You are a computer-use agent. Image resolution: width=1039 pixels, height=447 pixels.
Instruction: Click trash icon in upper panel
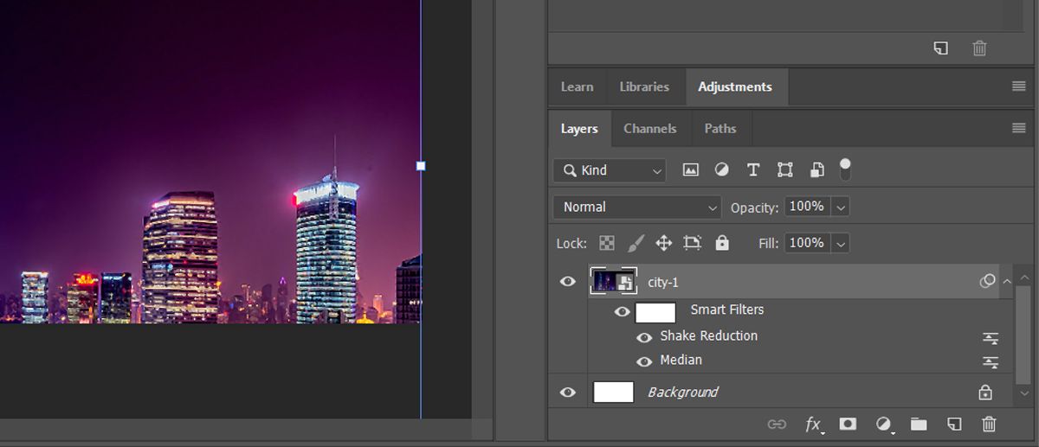[x=979, y=48]
